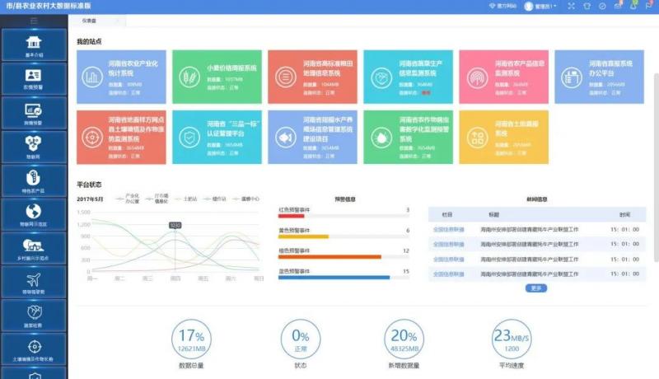Click the 更多 button under news list
Image resolution: width=659 pixels, height=379 pixels.
(x=535, y=288)
